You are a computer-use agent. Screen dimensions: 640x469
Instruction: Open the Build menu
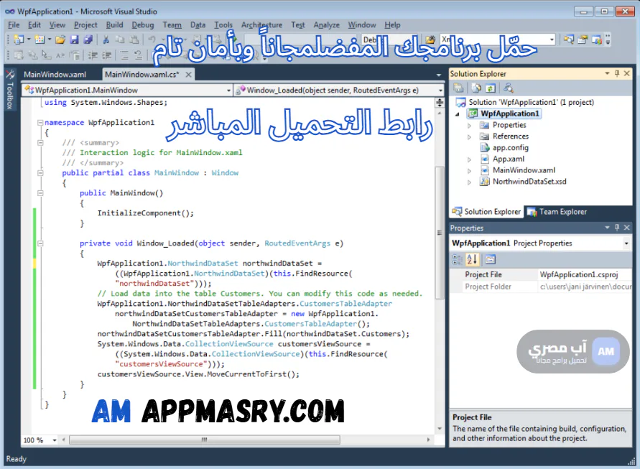click(x=115, y=25)
